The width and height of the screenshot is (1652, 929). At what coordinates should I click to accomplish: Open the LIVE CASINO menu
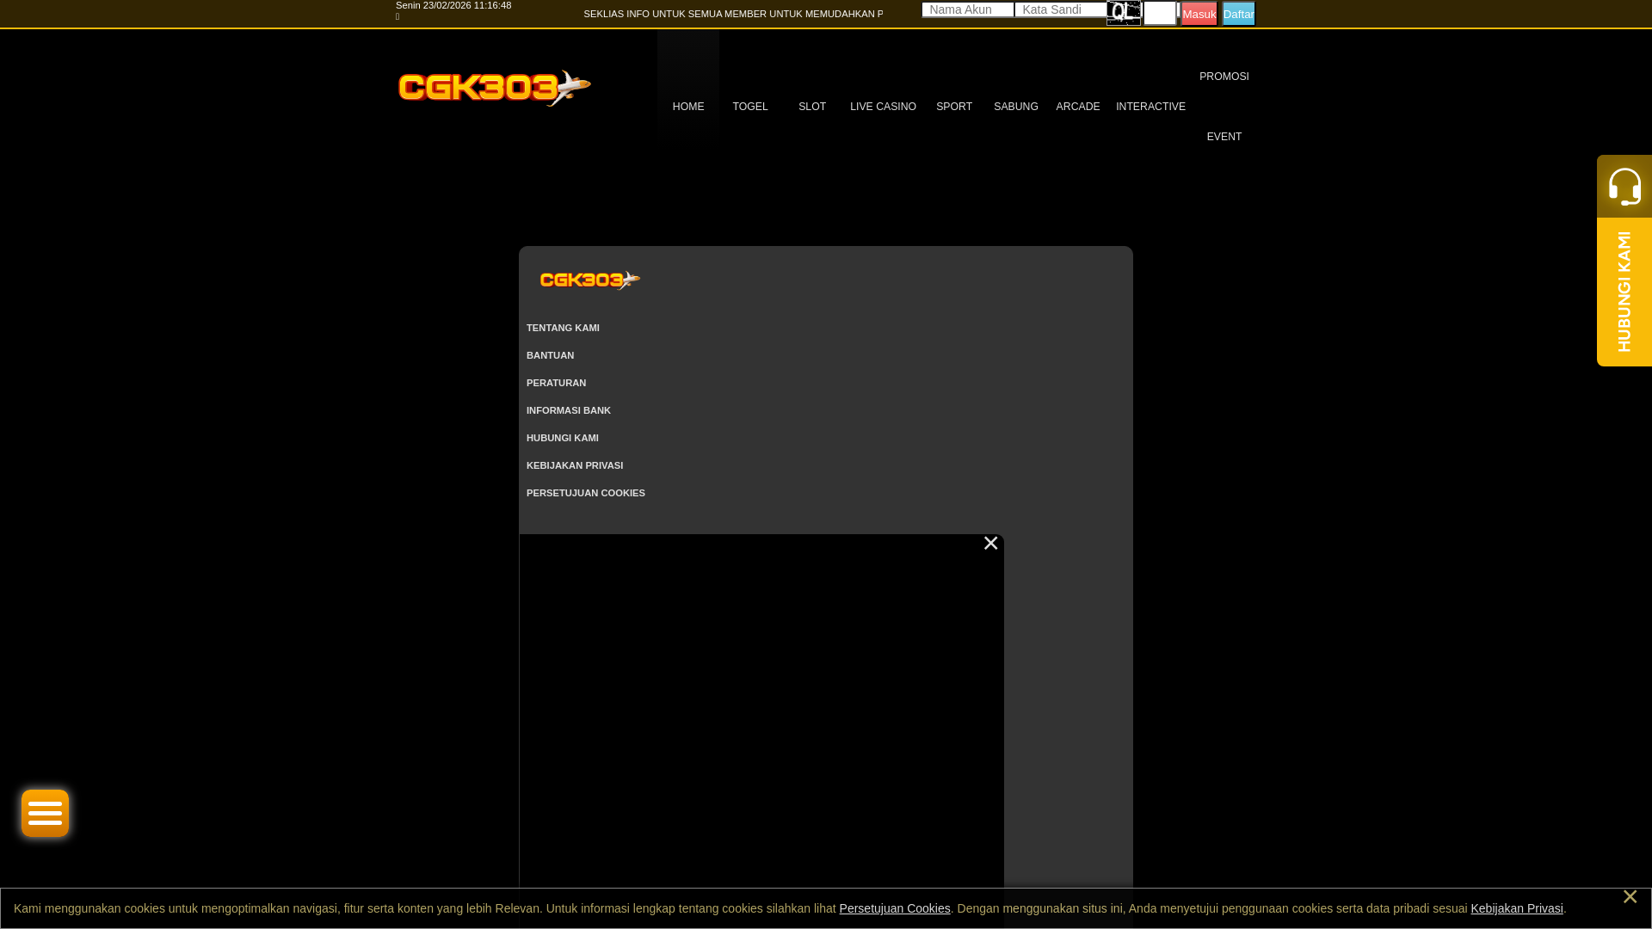(x=883, y=107)
